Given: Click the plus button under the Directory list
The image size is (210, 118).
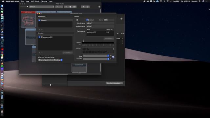Looking at the screenshot, I should click(x=39, y=53).
